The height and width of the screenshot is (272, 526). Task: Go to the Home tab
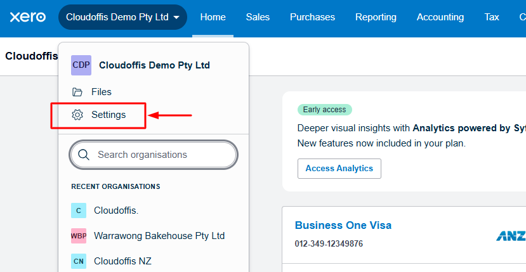coord(213,17)
